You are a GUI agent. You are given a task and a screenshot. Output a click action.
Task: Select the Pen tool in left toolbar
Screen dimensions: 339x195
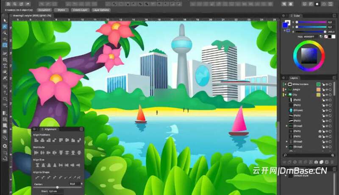[x=5, y=33]
